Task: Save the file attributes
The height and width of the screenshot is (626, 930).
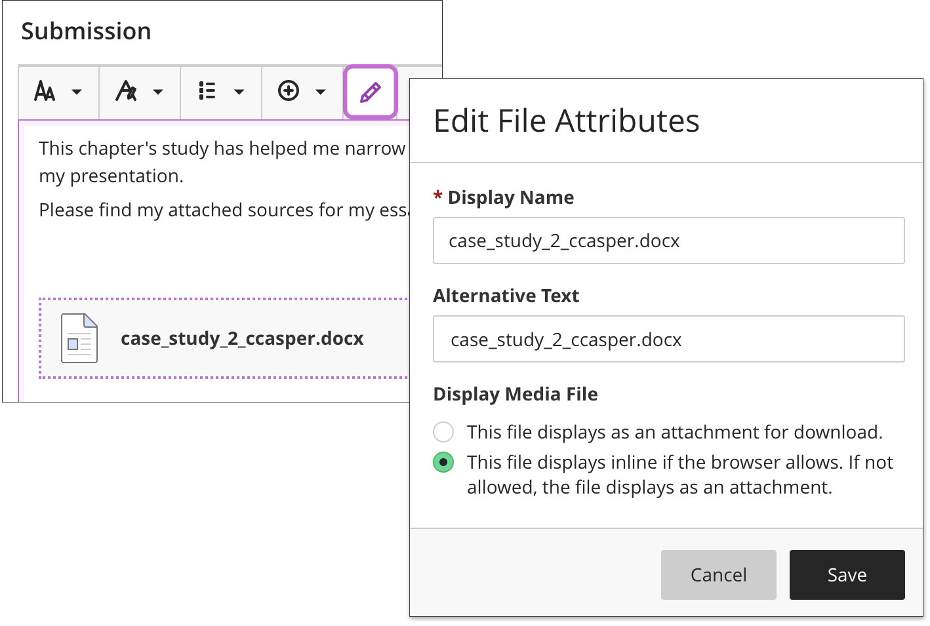Action: coord(847,575)
